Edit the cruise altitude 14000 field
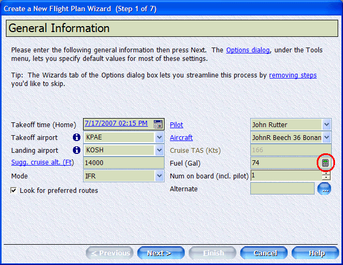The image size is (343, 265). (x=124, y=163)
